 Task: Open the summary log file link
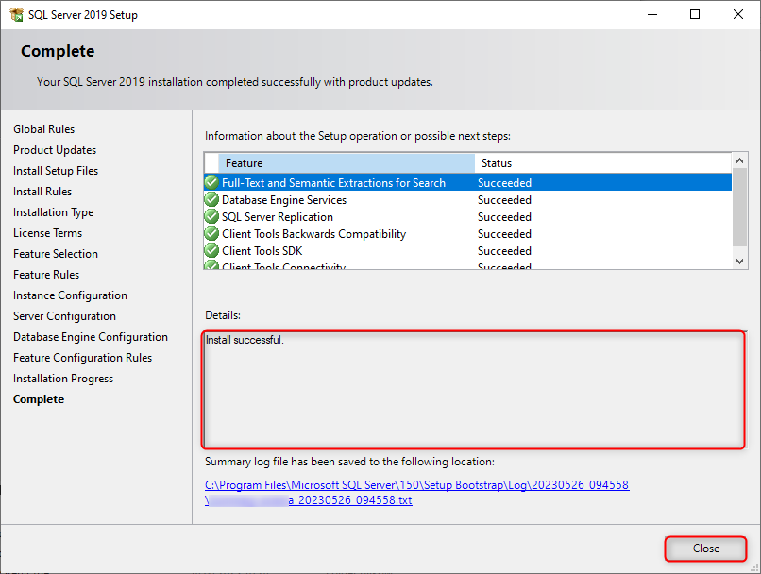(417, 493)
